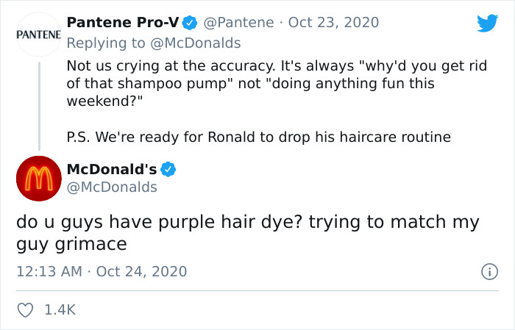Click @McDonalds in the Replying to line
Screen dimensions: 515x330
tap(199, 43)
